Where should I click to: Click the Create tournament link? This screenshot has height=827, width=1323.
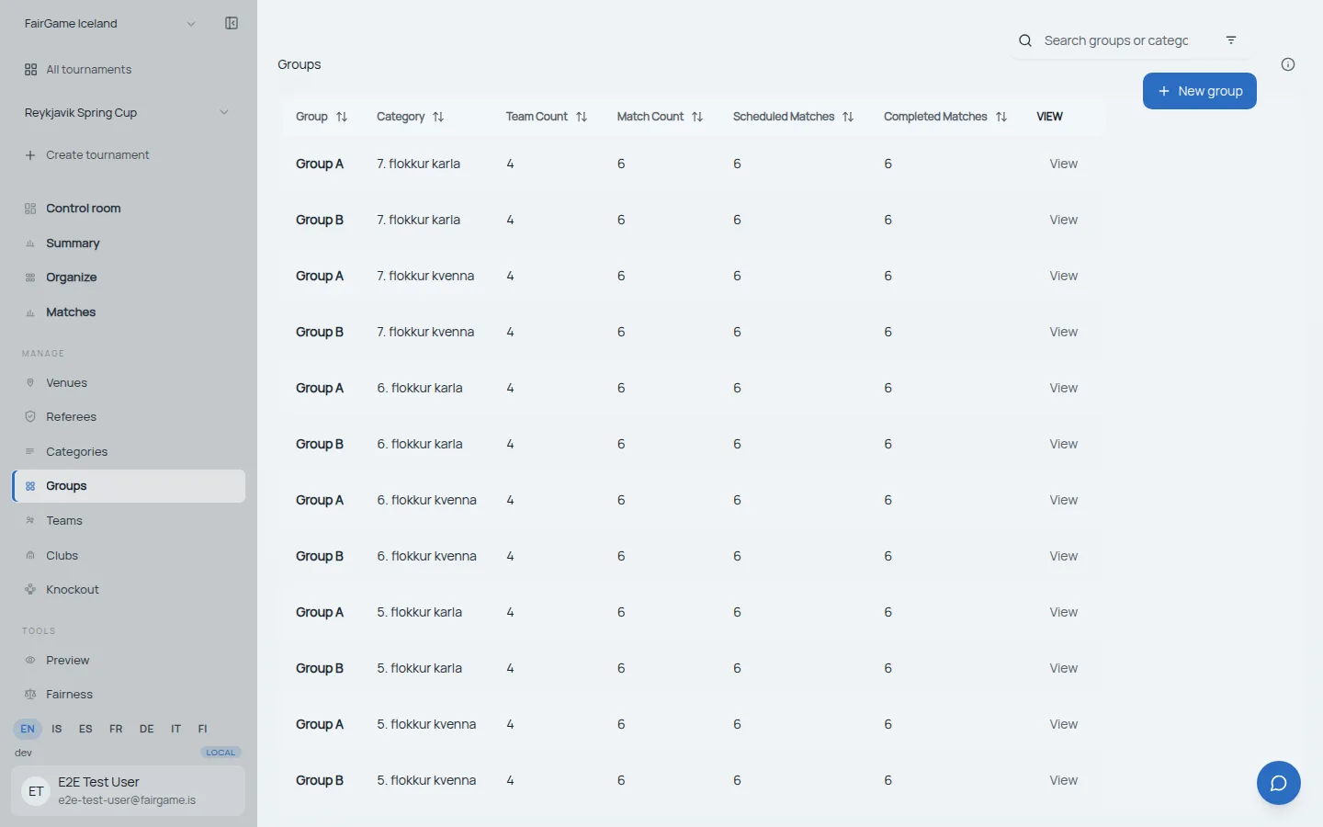(x=97, y=155)
